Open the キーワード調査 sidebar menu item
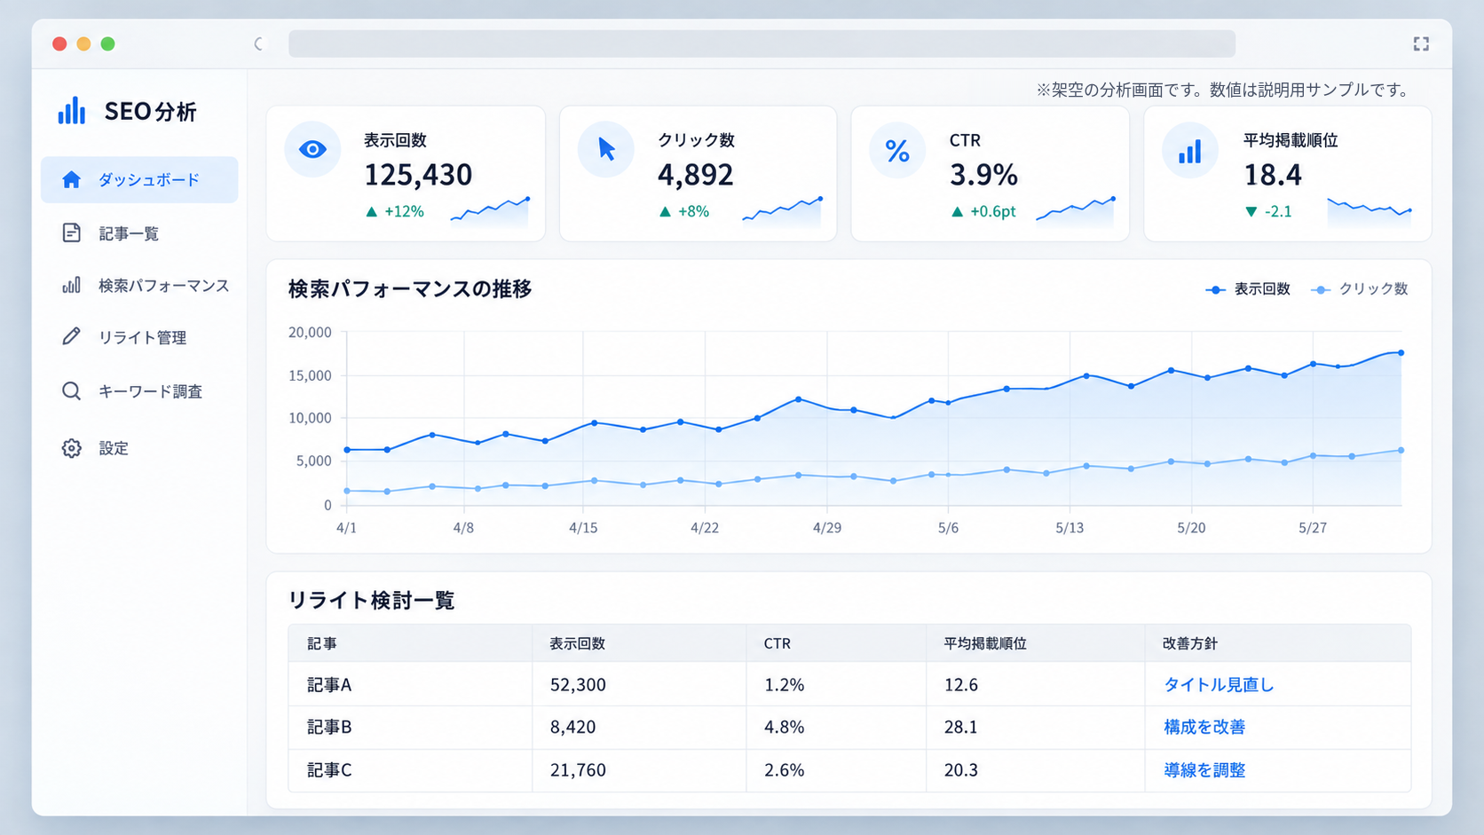 pyautogui.click(x=139, y=391)
